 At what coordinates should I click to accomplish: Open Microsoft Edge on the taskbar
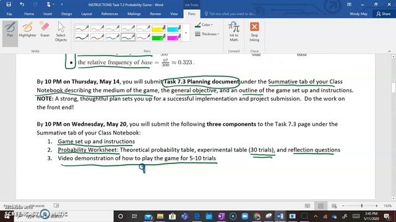(197, 216)
